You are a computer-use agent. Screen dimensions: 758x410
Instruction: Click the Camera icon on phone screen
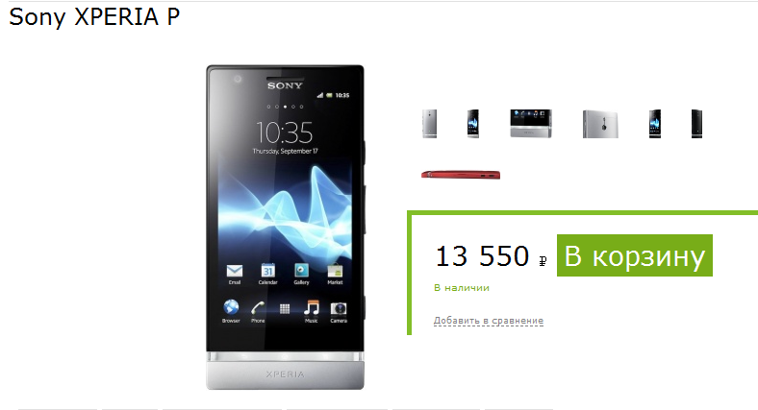339,309
